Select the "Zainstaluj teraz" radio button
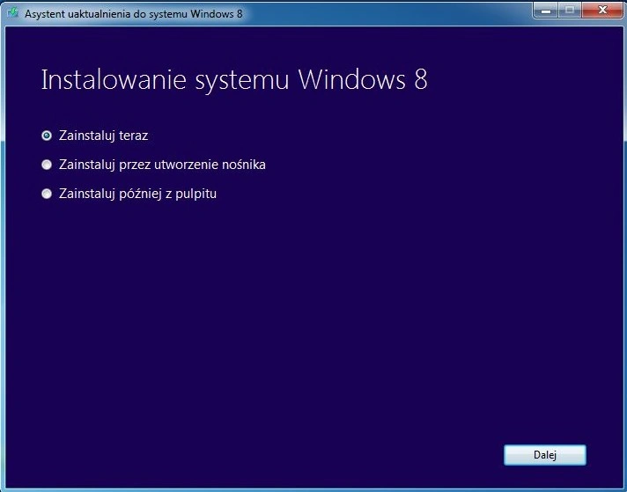This screenshot has height=492, width=627. (x=47, y=136)
